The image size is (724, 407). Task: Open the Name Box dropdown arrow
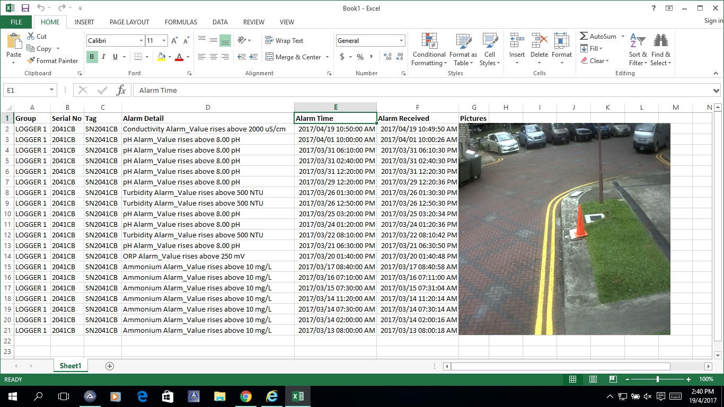(51, 90)
